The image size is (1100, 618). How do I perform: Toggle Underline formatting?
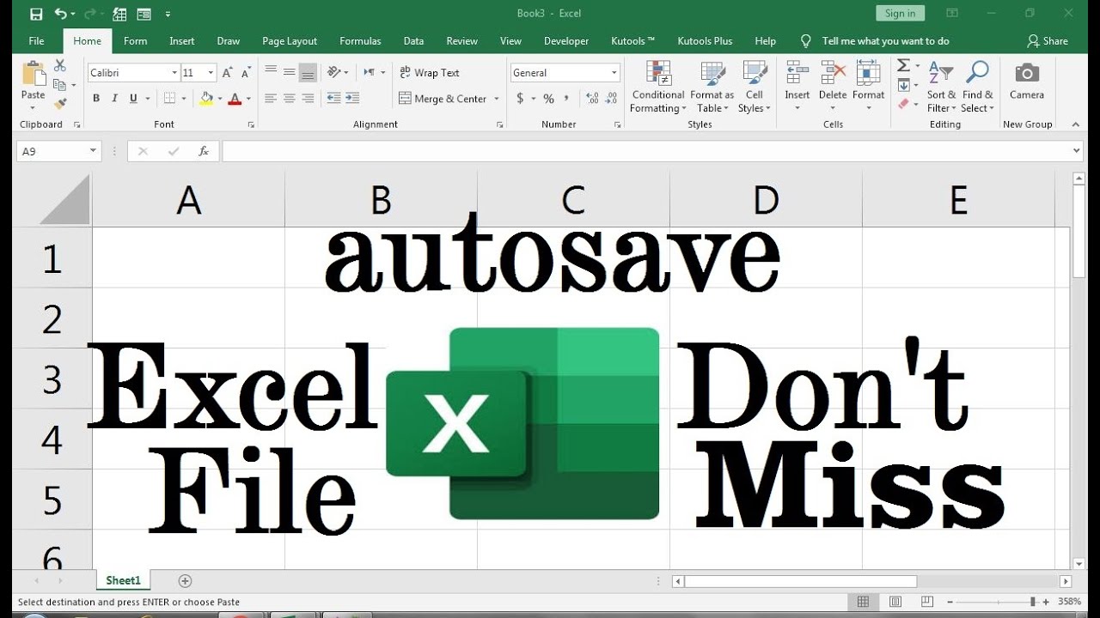(x=133, y=99)
